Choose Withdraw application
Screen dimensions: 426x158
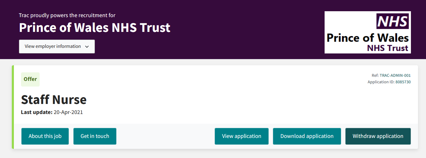point(378,136)
